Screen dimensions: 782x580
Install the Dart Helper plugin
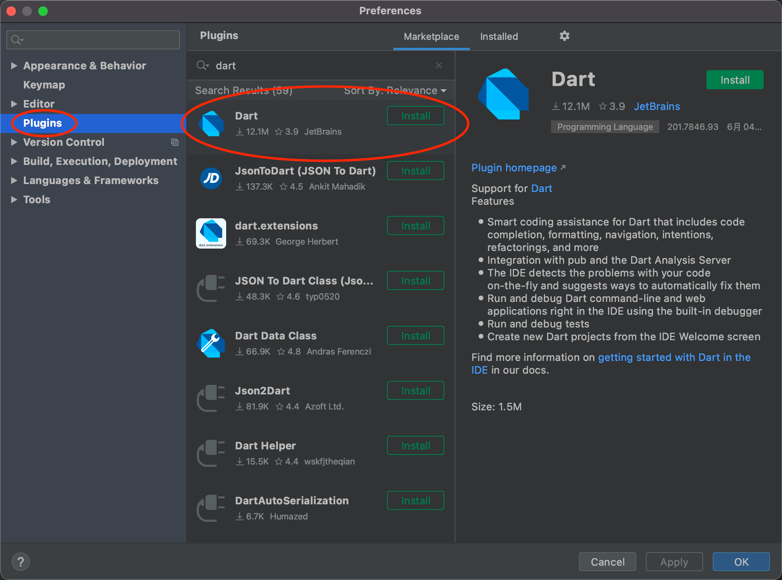tap(416, 446)
